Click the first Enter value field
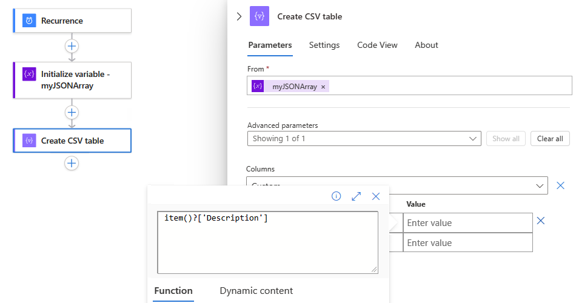 [467, 223]
